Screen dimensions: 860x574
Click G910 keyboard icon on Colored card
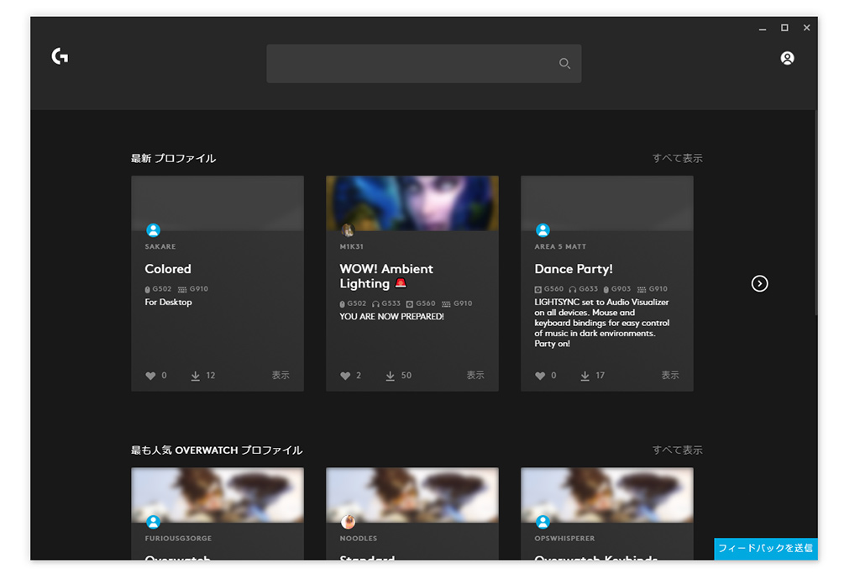click(x=182, y=289)
